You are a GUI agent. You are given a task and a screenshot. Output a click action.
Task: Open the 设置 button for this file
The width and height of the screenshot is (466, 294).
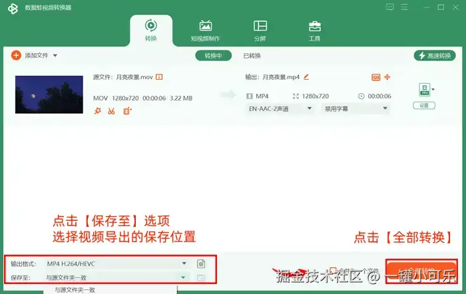click(x=424, y=105)
